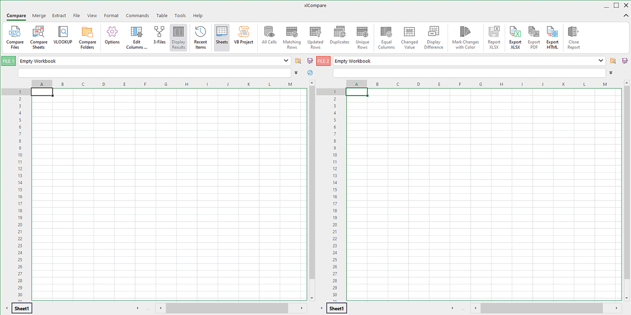631x315 pixels.
Task: Open the FILE 1 workbook dropdown
Action: pyautogui.click(x=287, y=60)
